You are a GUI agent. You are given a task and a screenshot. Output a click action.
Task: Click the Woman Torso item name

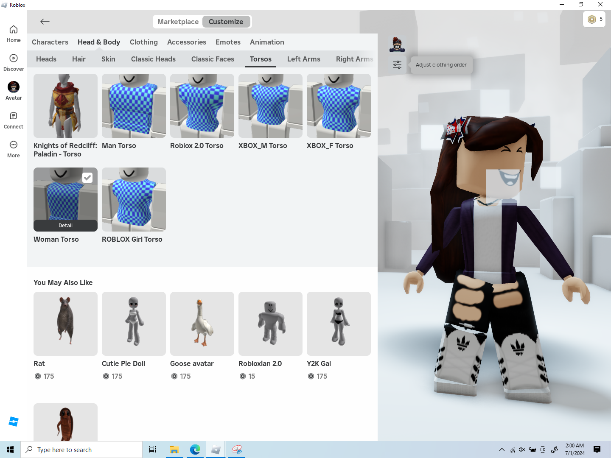[x=56, y=239]
